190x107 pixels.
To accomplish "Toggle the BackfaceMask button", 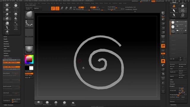I will 7,86.
